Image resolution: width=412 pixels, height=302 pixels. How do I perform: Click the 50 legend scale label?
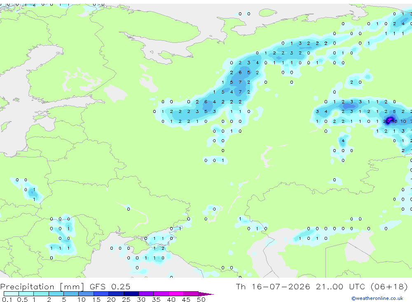point(201,300)
